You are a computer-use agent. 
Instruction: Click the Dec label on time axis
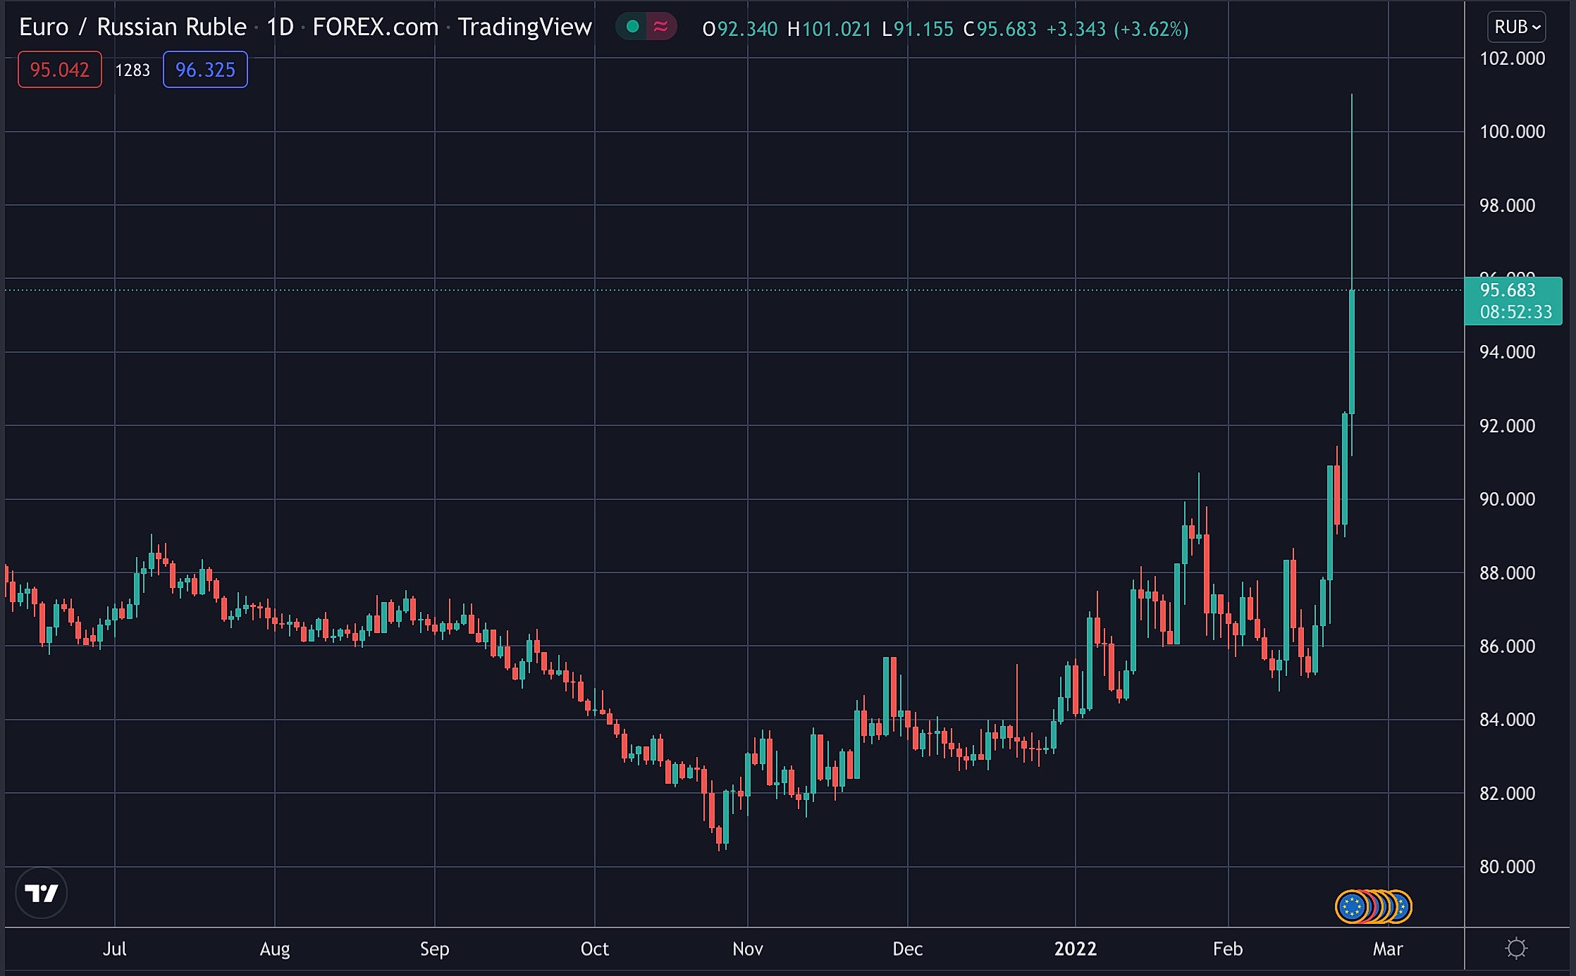point(908,949)
